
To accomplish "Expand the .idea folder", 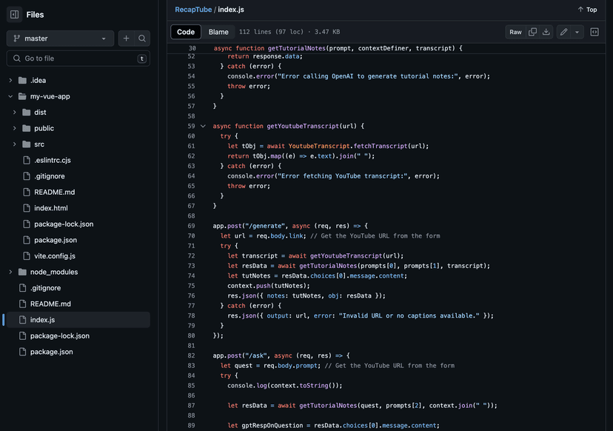I will pyautogui.click(x=10, y=80).
